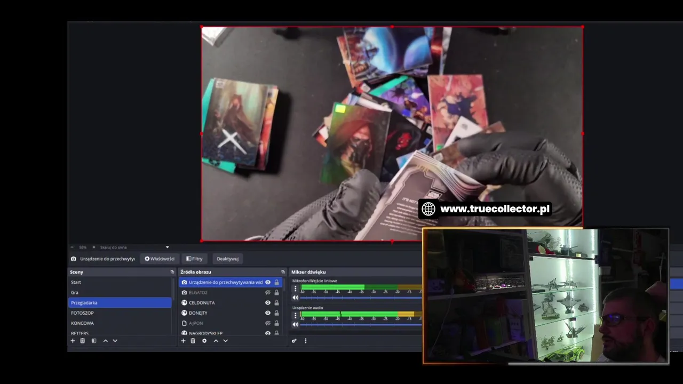Open scene filters icon in Sceny toolbar

click(x=94, y=341)
